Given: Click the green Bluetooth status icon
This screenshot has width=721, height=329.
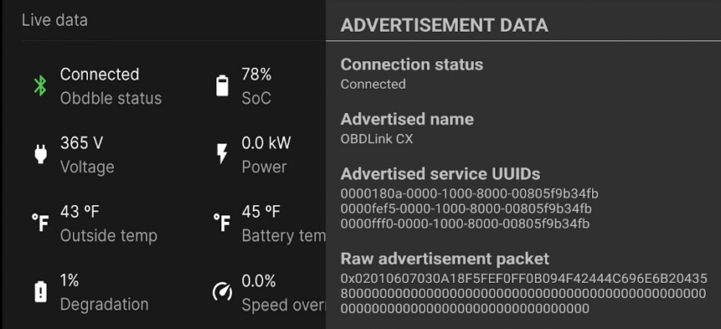Looking at the screenshot, I should click(x=40, y=85).
